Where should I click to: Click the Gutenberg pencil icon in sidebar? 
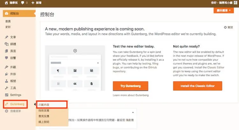7,104
